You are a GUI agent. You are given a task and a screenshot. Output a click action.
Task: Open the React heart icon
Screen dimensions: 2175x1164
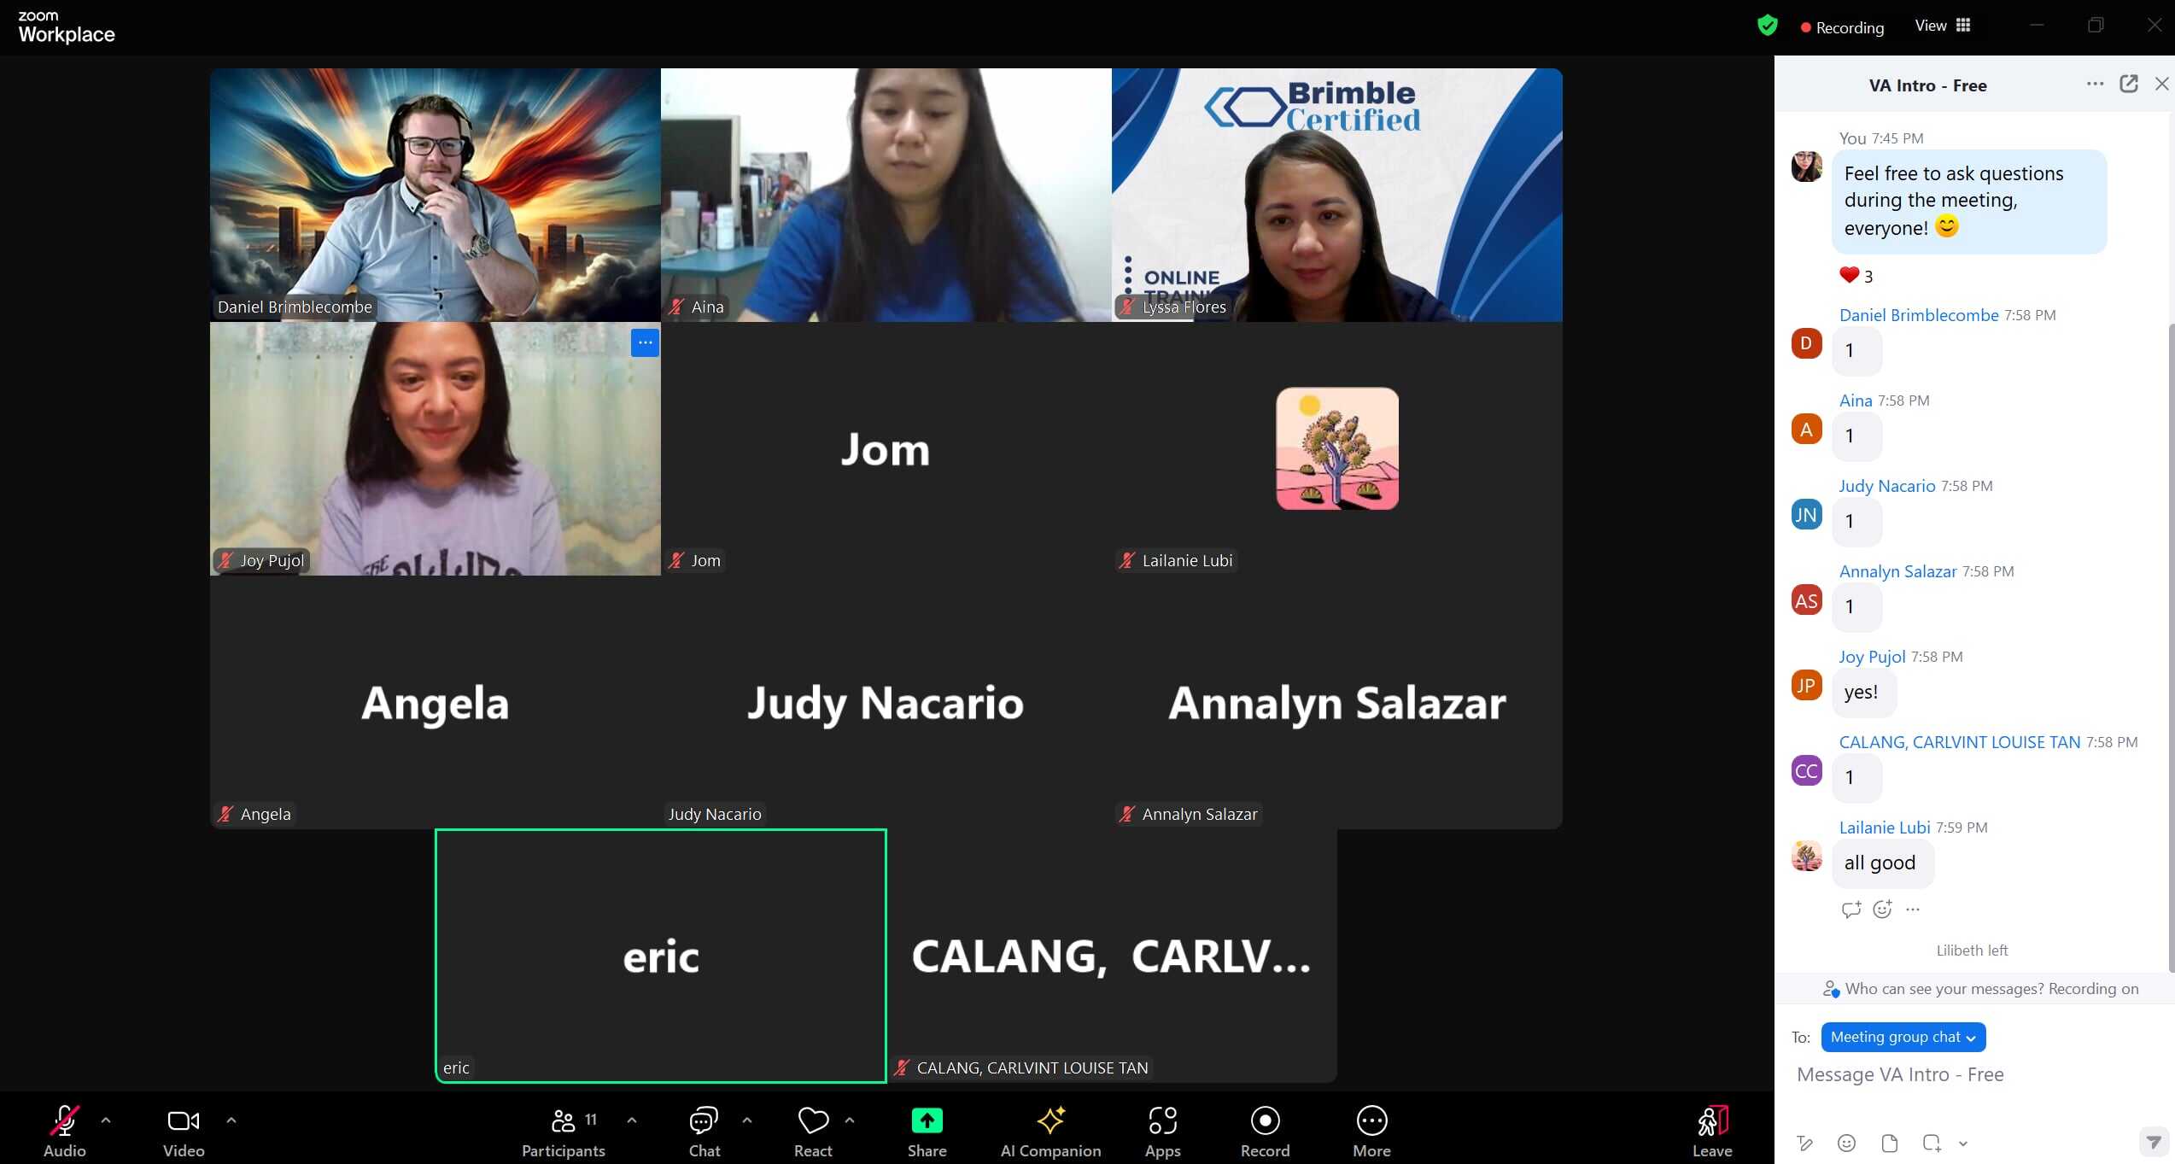tap(813, 1120)
